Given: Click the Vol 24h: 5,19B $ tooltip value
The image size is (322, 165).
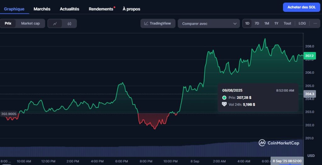Looking at the screenshot, I should point(242,105).
